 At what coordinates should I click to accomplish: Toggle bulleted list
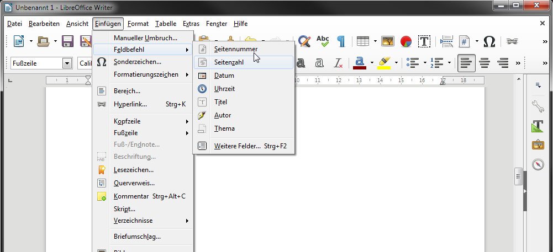click(x=412, y=63)
